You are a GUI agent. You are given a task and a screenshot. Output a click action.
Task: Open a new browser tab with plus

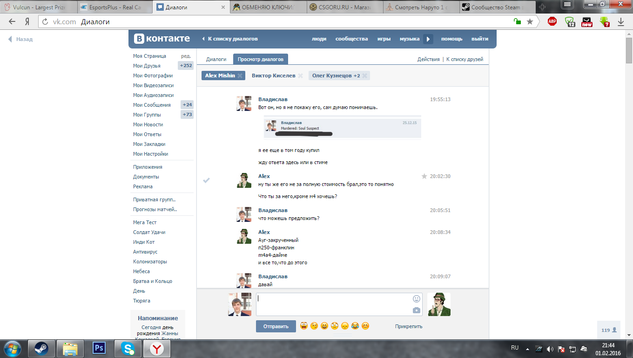pyautogui.click(x=542, y=7)
